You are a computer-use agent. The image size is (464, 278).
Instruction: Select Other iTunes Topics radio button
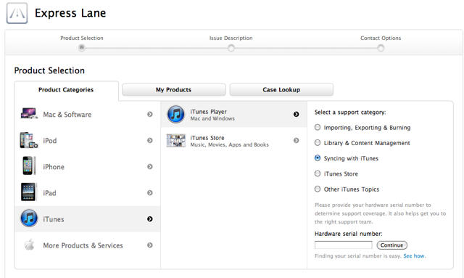[x=318, y=189]
